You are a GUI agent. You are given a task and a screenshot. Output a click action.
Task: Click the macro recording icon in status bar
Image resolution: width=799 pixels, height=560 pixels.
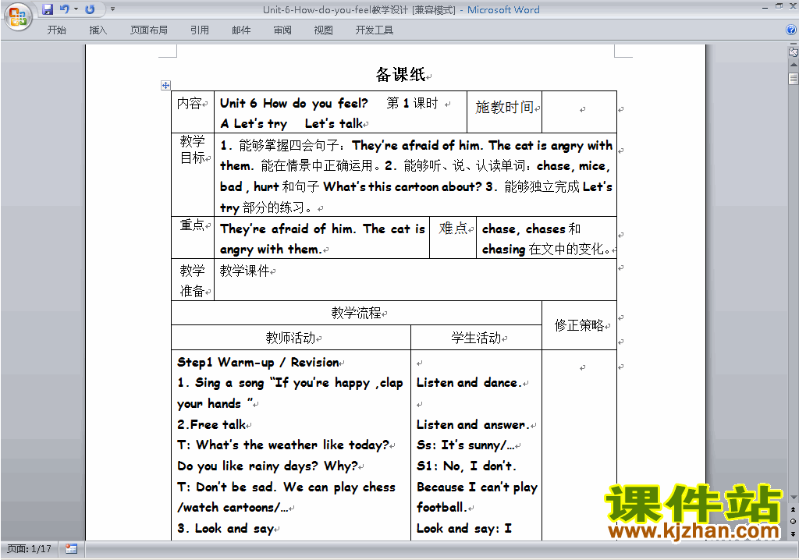71,549
